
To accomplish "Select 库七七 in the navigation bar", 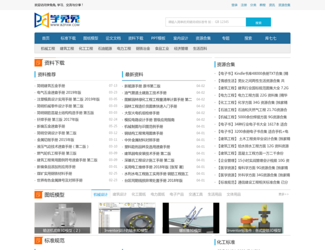I will click(x=270, y=38).
